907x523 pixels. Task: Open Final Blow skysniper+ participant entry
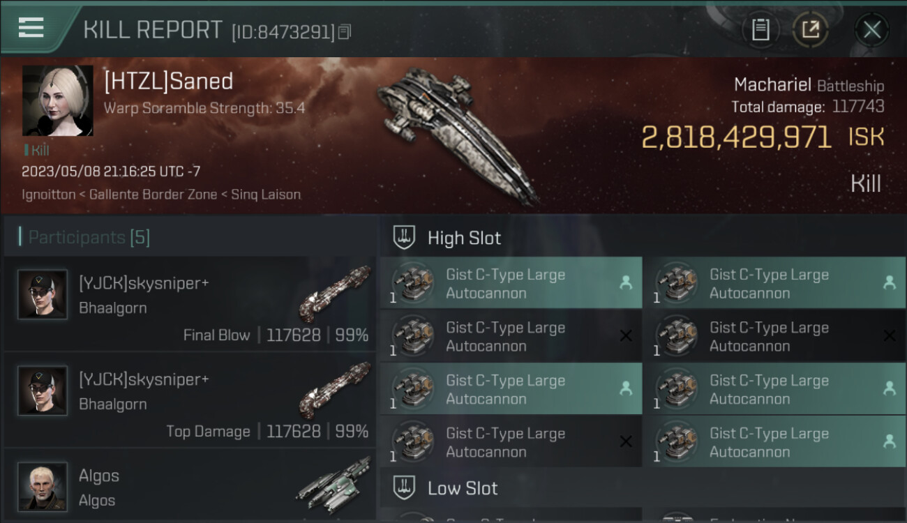[x=190, y=304]
